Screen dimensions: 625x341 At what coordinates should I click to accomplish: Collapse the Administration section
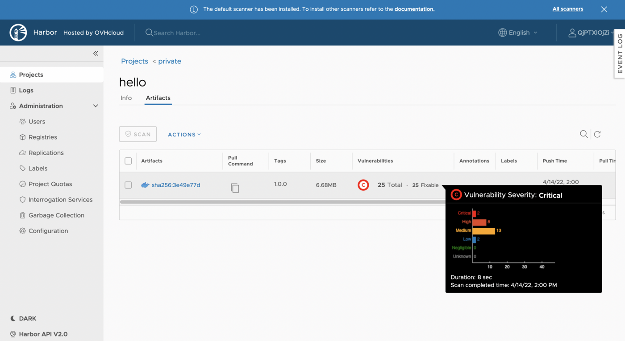point(95,106)
